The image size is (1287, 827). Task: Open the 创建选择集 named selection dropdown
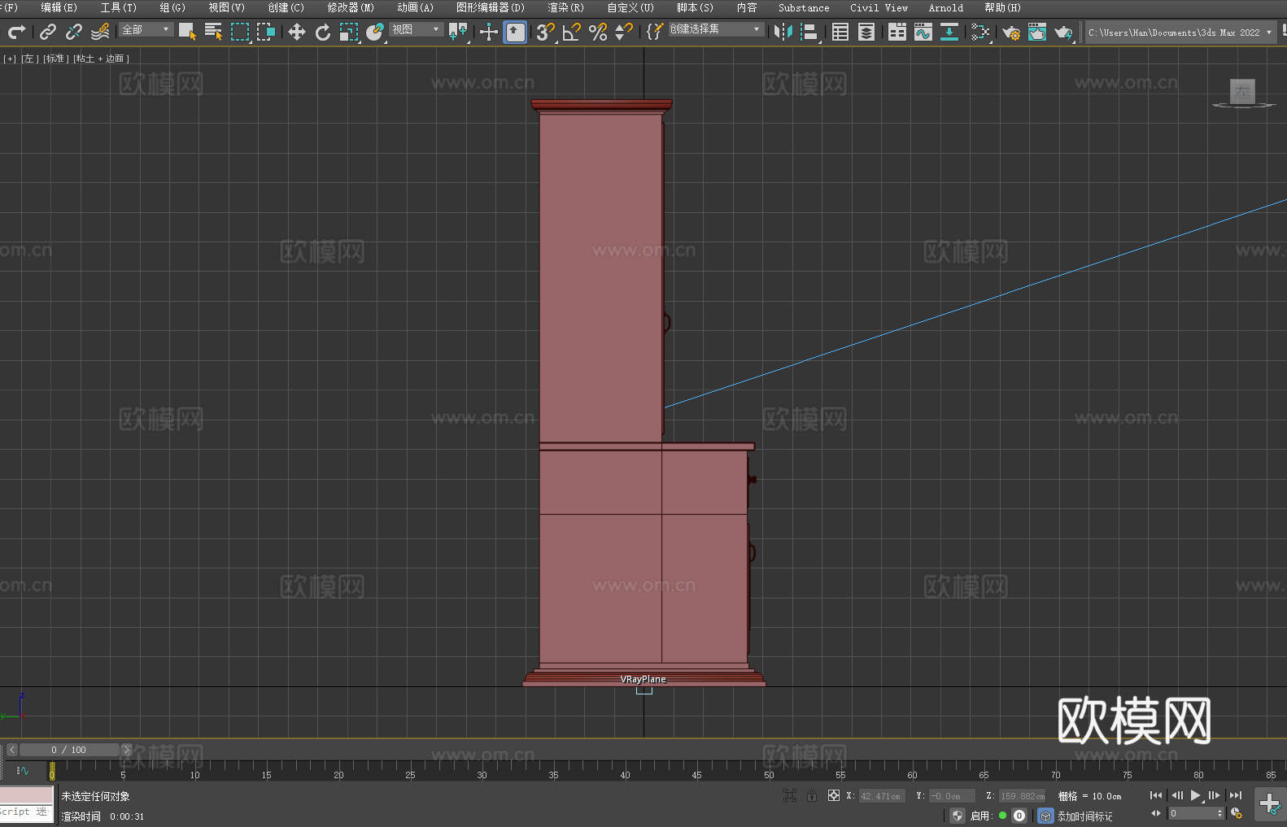tap(716, 29)
